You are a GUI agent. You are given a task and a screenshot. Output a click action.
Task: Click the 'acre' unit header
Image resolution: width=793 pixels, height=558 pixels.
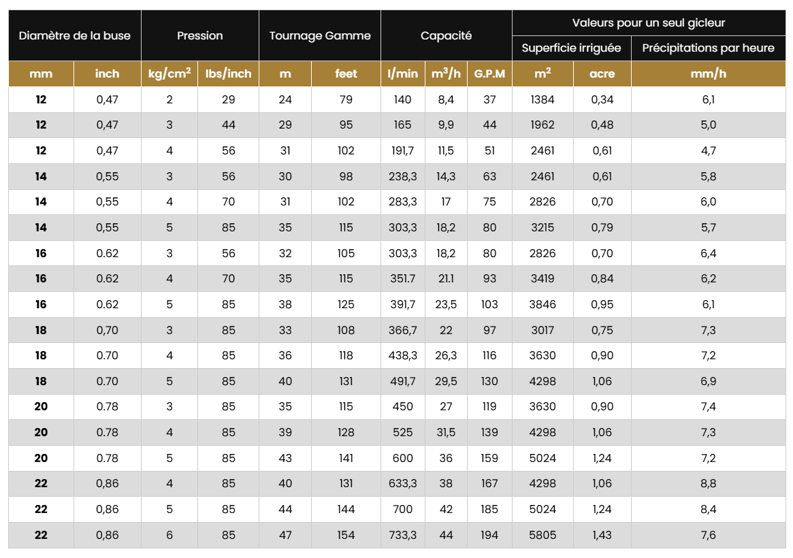[602, 74]
